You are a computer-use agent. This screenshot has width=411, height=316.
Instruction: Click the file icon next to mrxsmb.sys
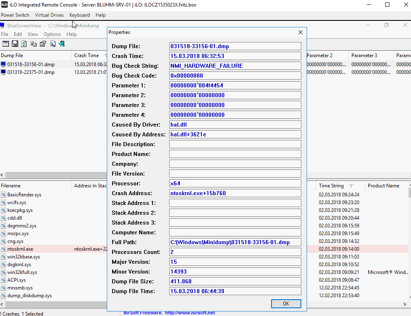tap(3, 288)
